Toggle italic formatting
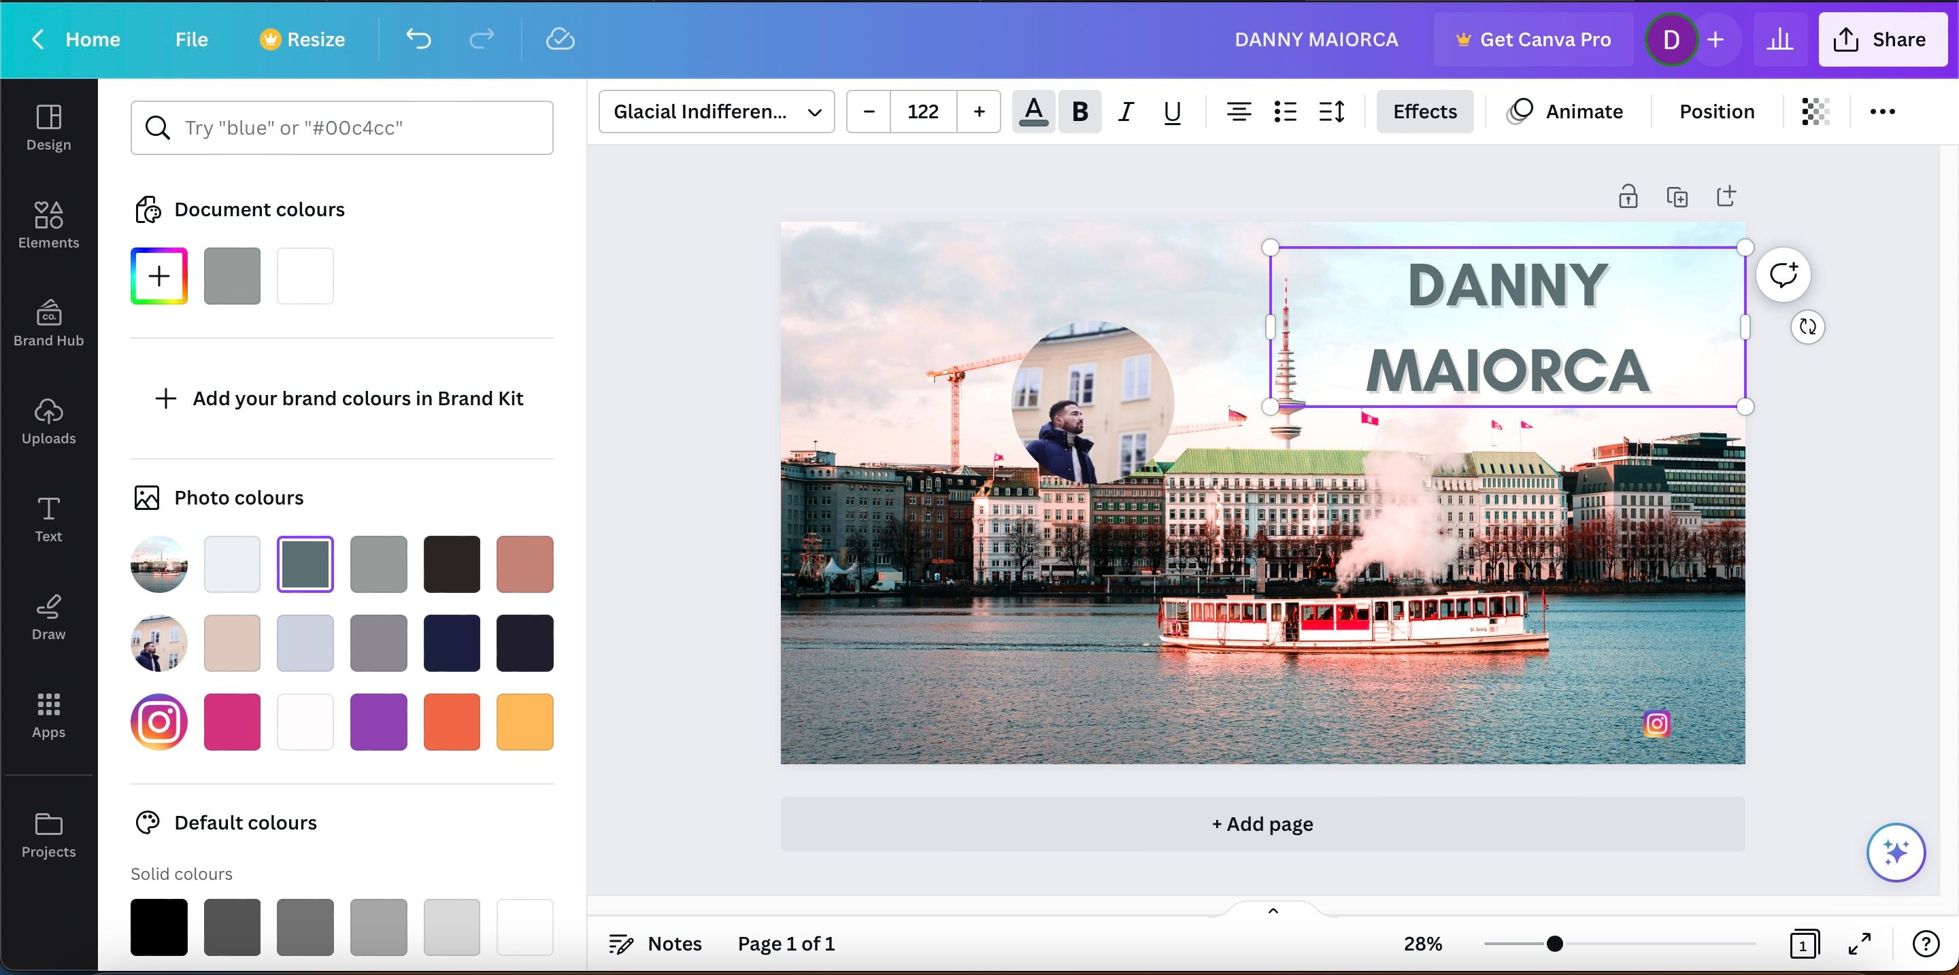The height and width of the screenshot is (975, 1959). (1126, 112)
